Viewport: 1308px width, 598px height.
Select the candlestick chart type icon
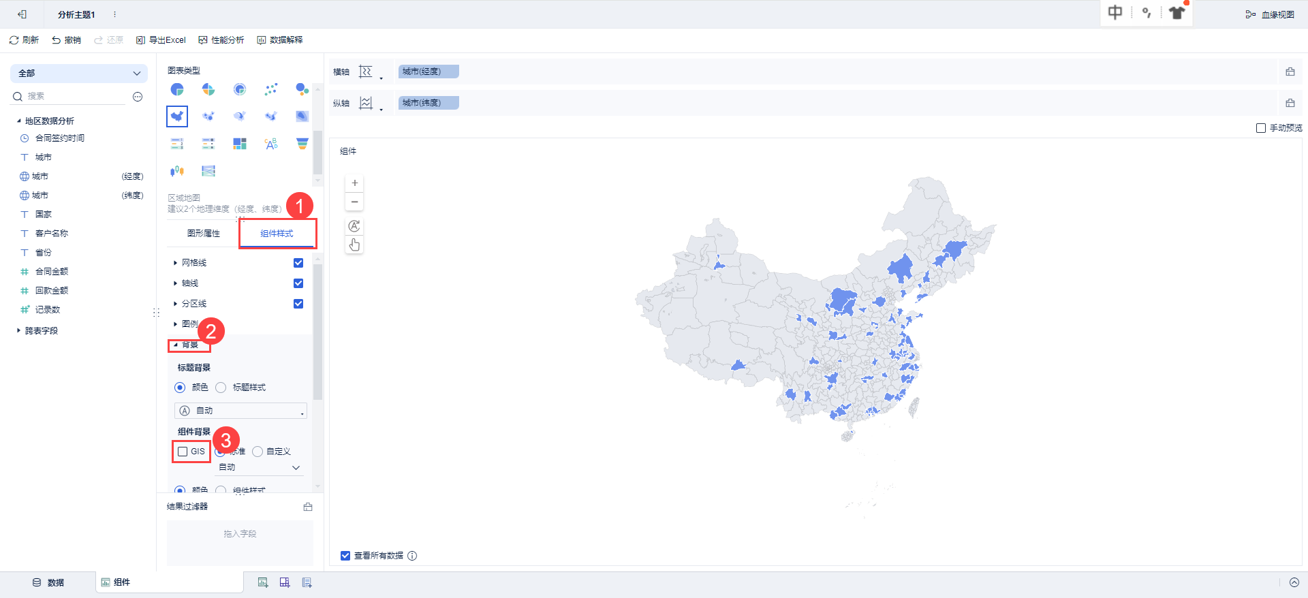[177, 171]
